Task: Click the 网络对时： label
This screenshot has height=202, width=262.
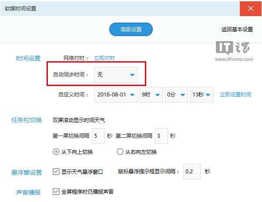Action: 76,58
